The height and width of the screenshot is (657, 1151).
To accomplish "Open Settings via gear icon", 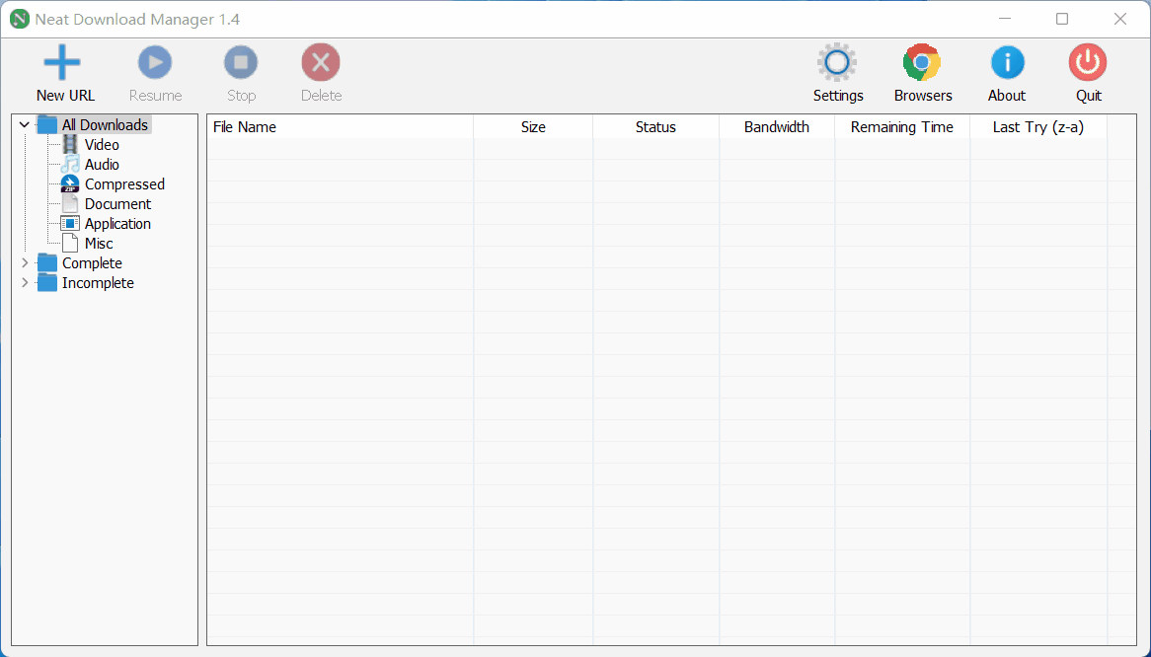I will [837, 62].
